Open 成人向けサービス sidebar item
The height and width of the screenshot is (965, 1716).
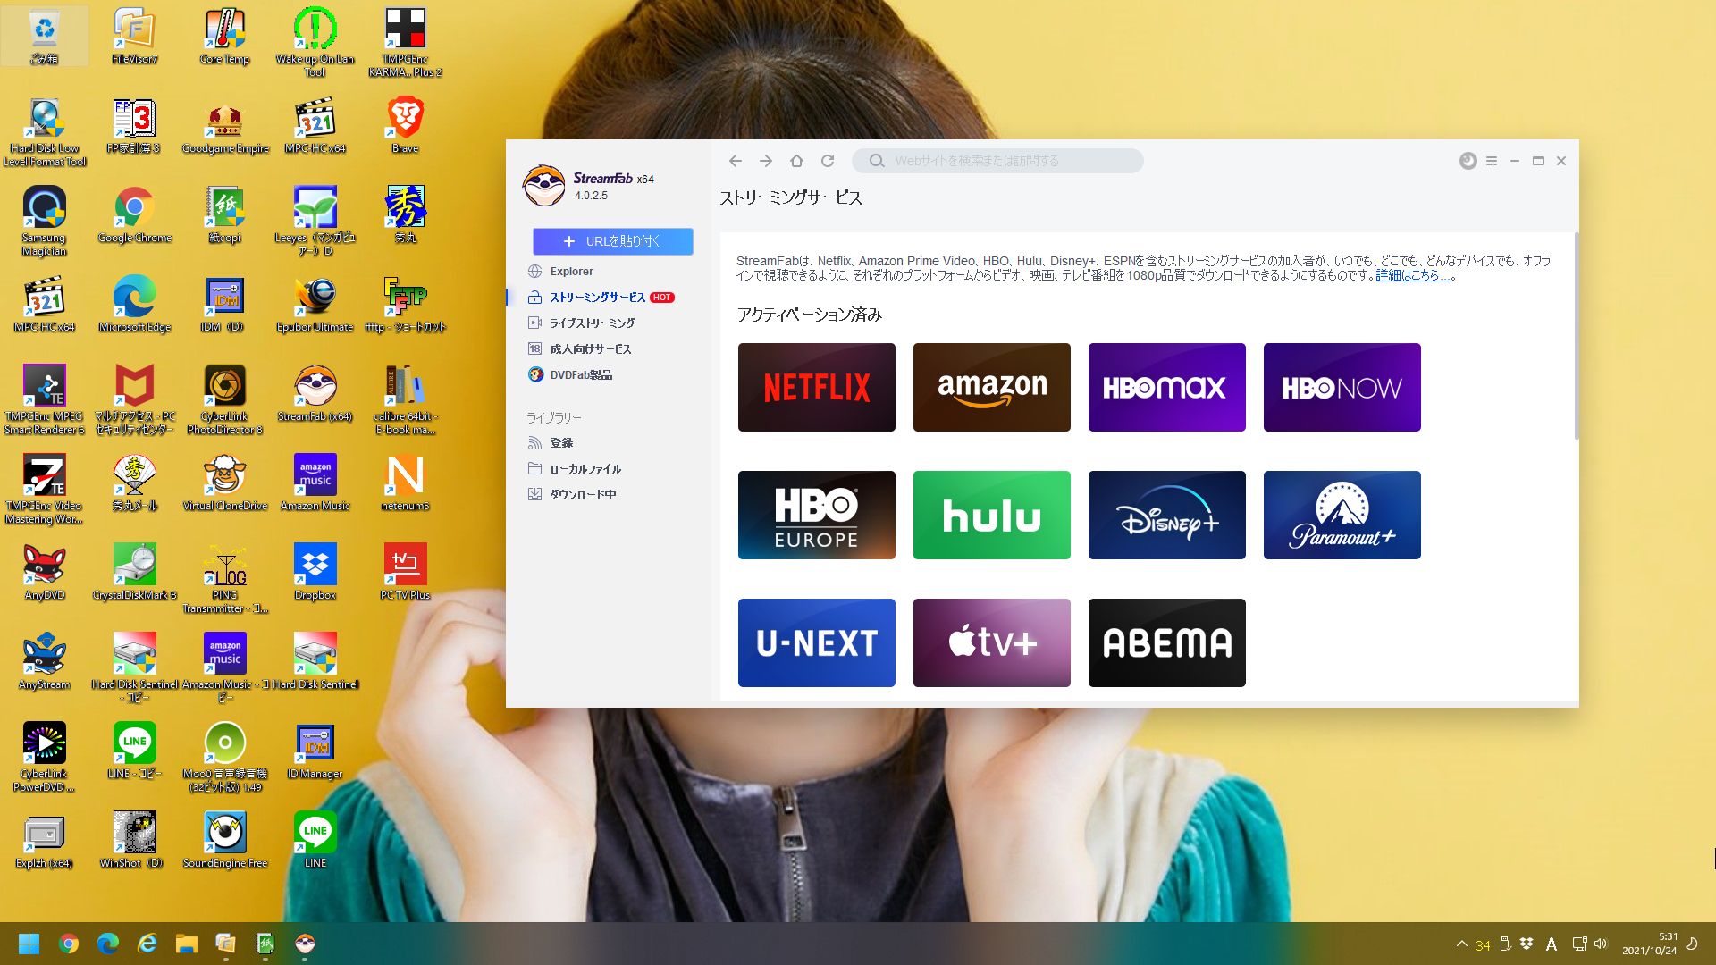coord(580,348)
